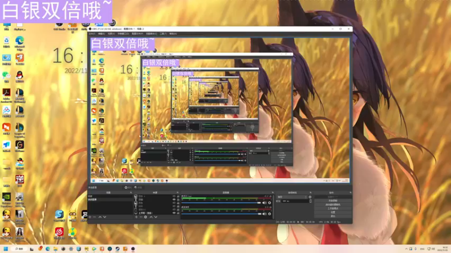The image size is (451, 253).
Task: Click the 退出 (Exit) button in Controls
Action: [x=333, y=216]
